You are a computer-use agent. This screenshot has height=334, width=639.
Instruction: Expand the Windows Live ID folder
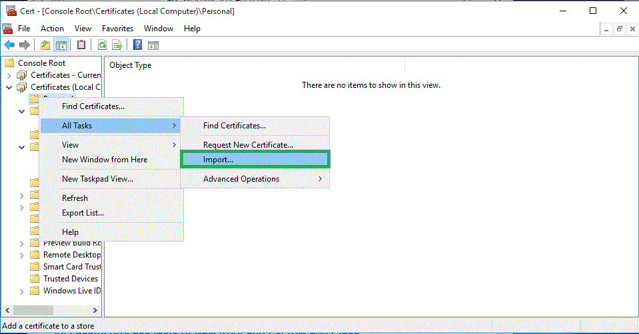[x=22, y=291]
